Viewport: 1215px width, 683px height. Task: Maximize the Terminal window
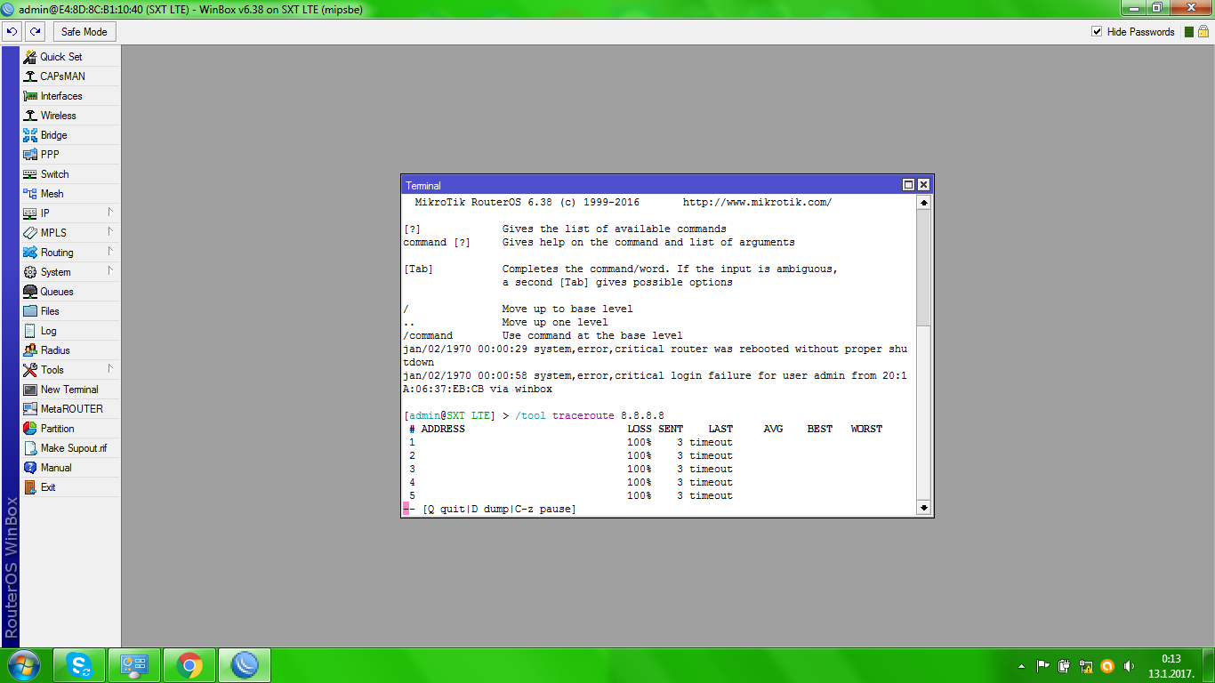(x=908, y=185)
